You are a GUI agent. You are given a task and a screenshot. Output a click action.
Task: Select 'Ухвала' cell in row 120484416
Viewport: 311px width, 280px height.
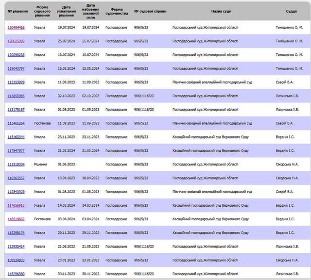[39, 28]
